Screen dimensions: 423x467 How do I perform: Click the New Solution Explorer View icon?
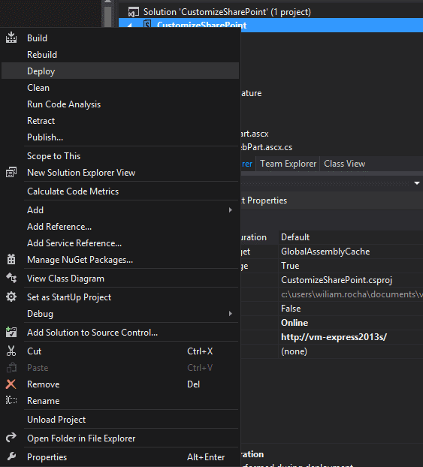coord(11,173)
